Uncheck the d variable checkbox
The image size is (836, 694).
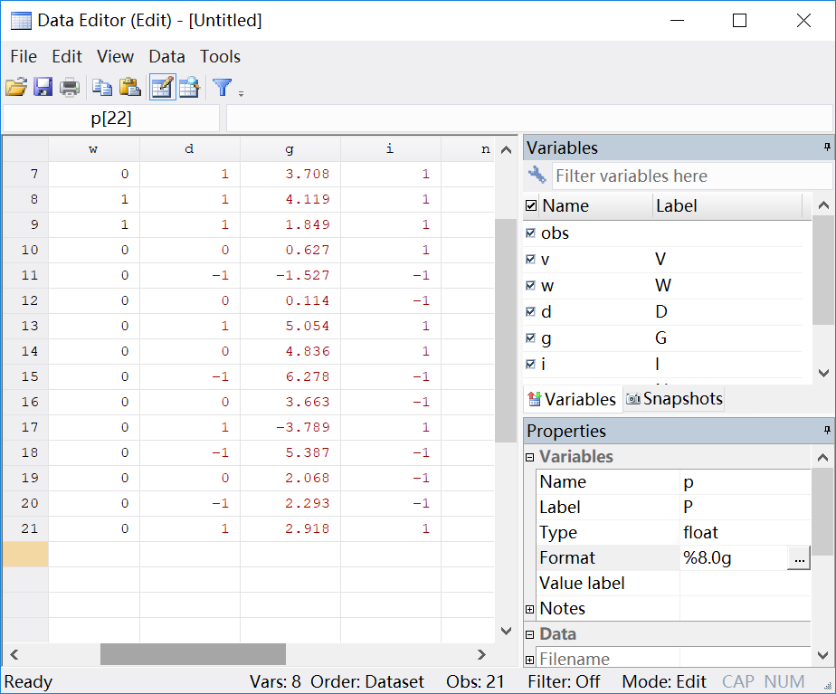point(530,312)
